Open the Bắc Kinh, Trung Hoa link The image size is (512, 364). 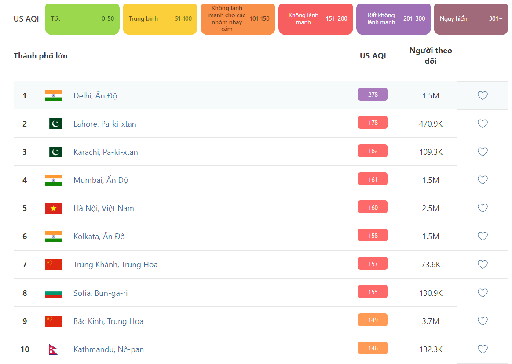(x=108, y=321)
